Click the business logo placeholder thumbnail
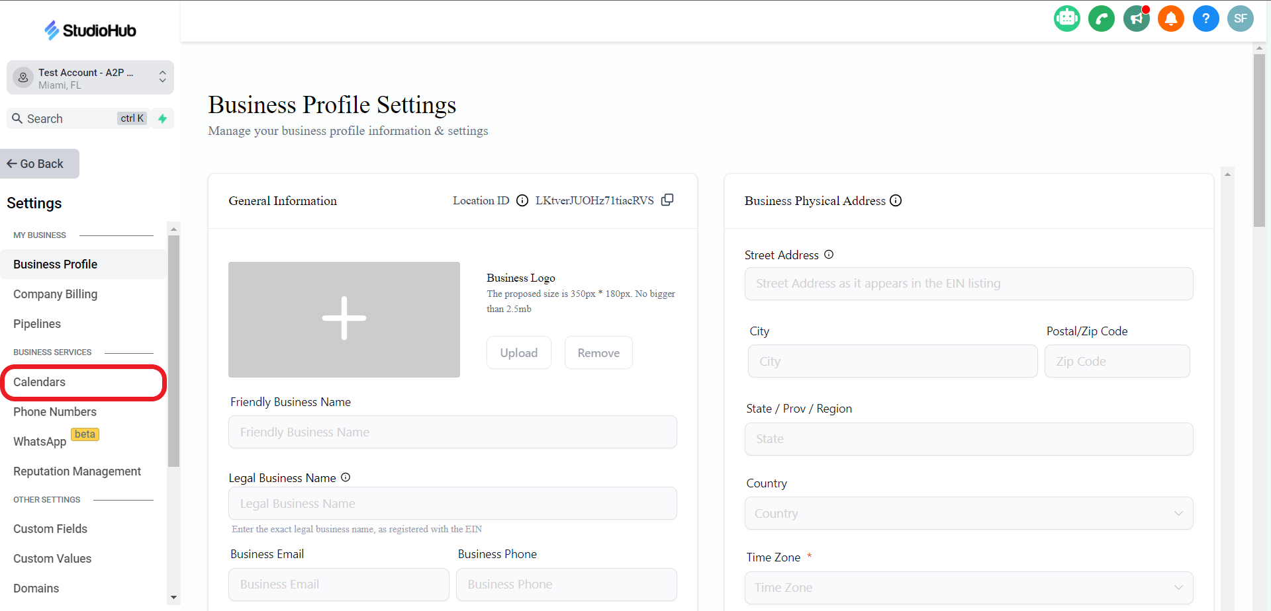1271x611 pixels. (344, 319)
